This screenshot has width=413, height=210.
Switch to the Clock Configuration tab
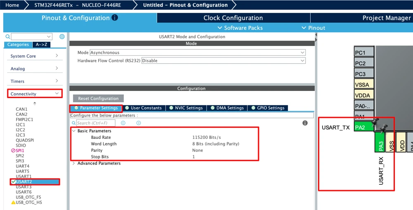tap(233, 18)
